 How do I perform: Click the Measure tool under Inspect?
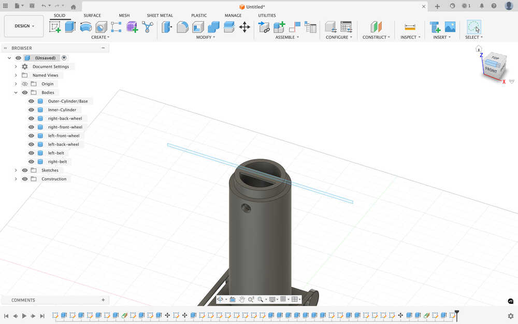pyautogui.click(x=410, y=27)
